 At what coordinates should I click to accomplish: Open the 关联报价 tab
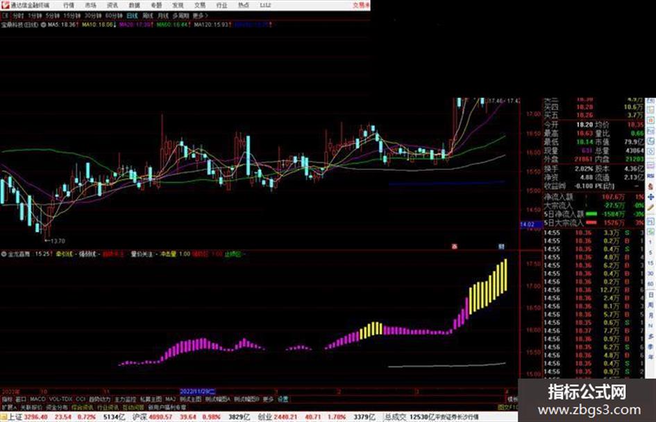(x=31, y=407)
